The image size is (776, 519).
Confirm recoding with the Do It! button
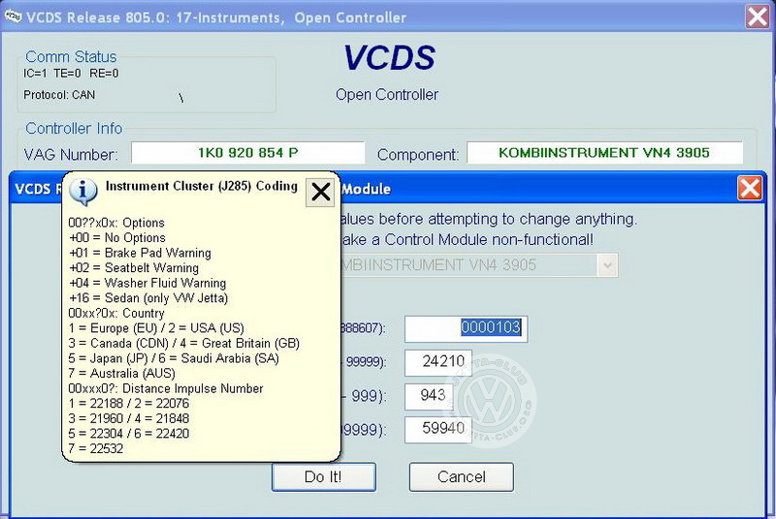tap(324, 477)
